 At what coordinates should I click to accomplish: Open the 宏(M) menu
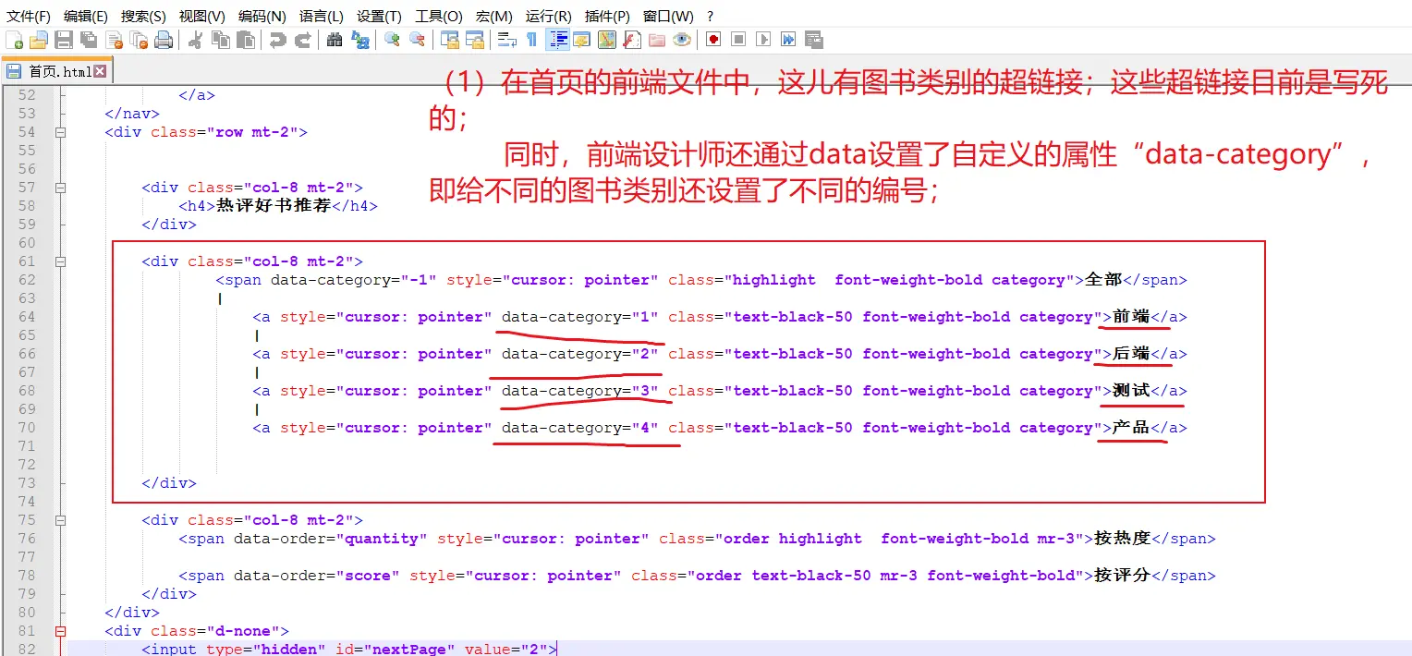point(494,16)
